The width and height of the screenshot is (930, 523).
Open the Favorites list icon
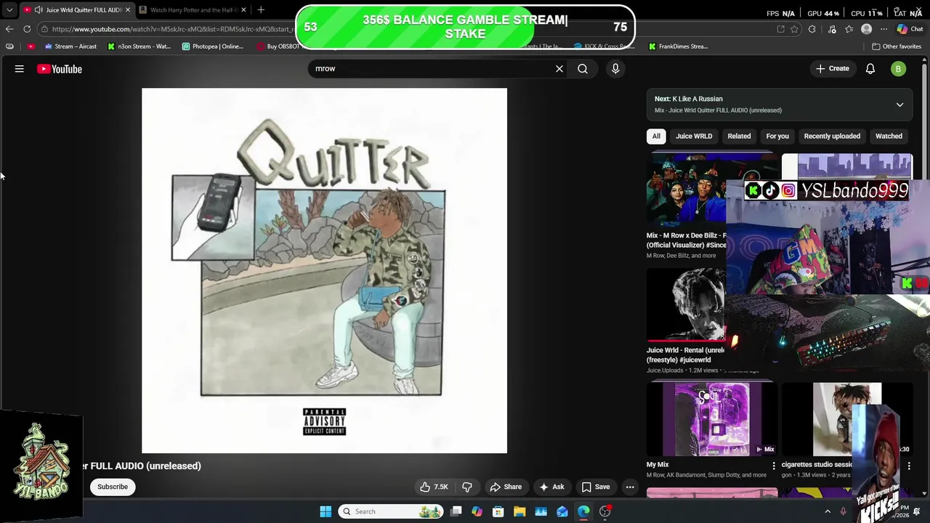click(849, 29)
